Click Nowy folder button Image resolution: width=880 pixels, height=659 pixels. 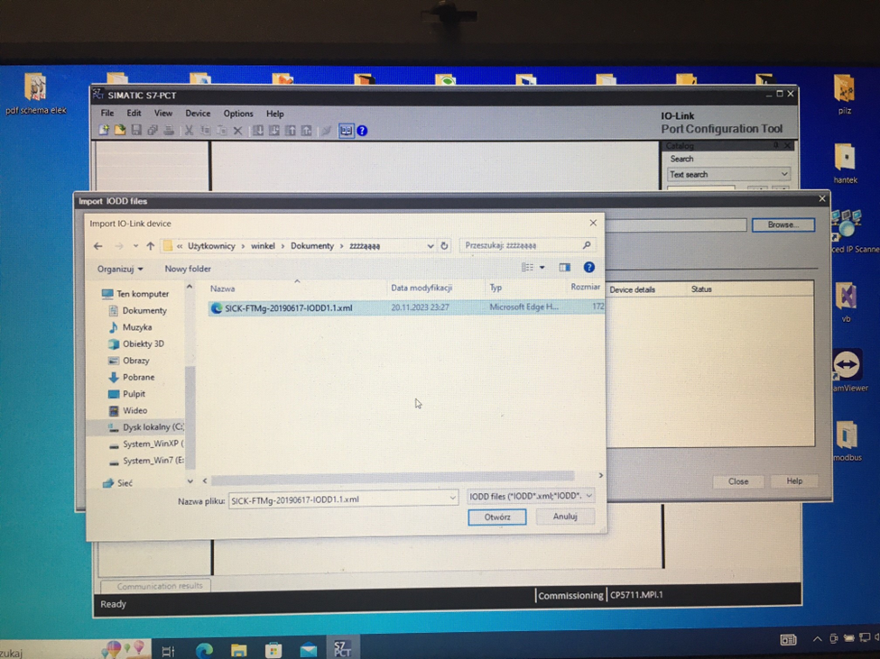pos(188,269)
